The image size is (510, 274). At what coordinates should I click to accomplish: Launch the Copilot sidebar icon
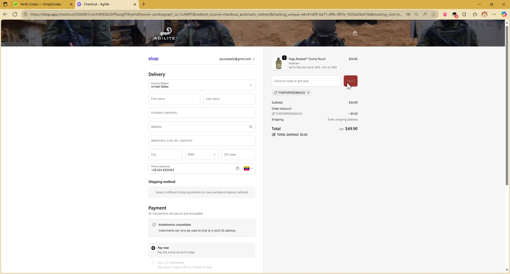(504, 14)
